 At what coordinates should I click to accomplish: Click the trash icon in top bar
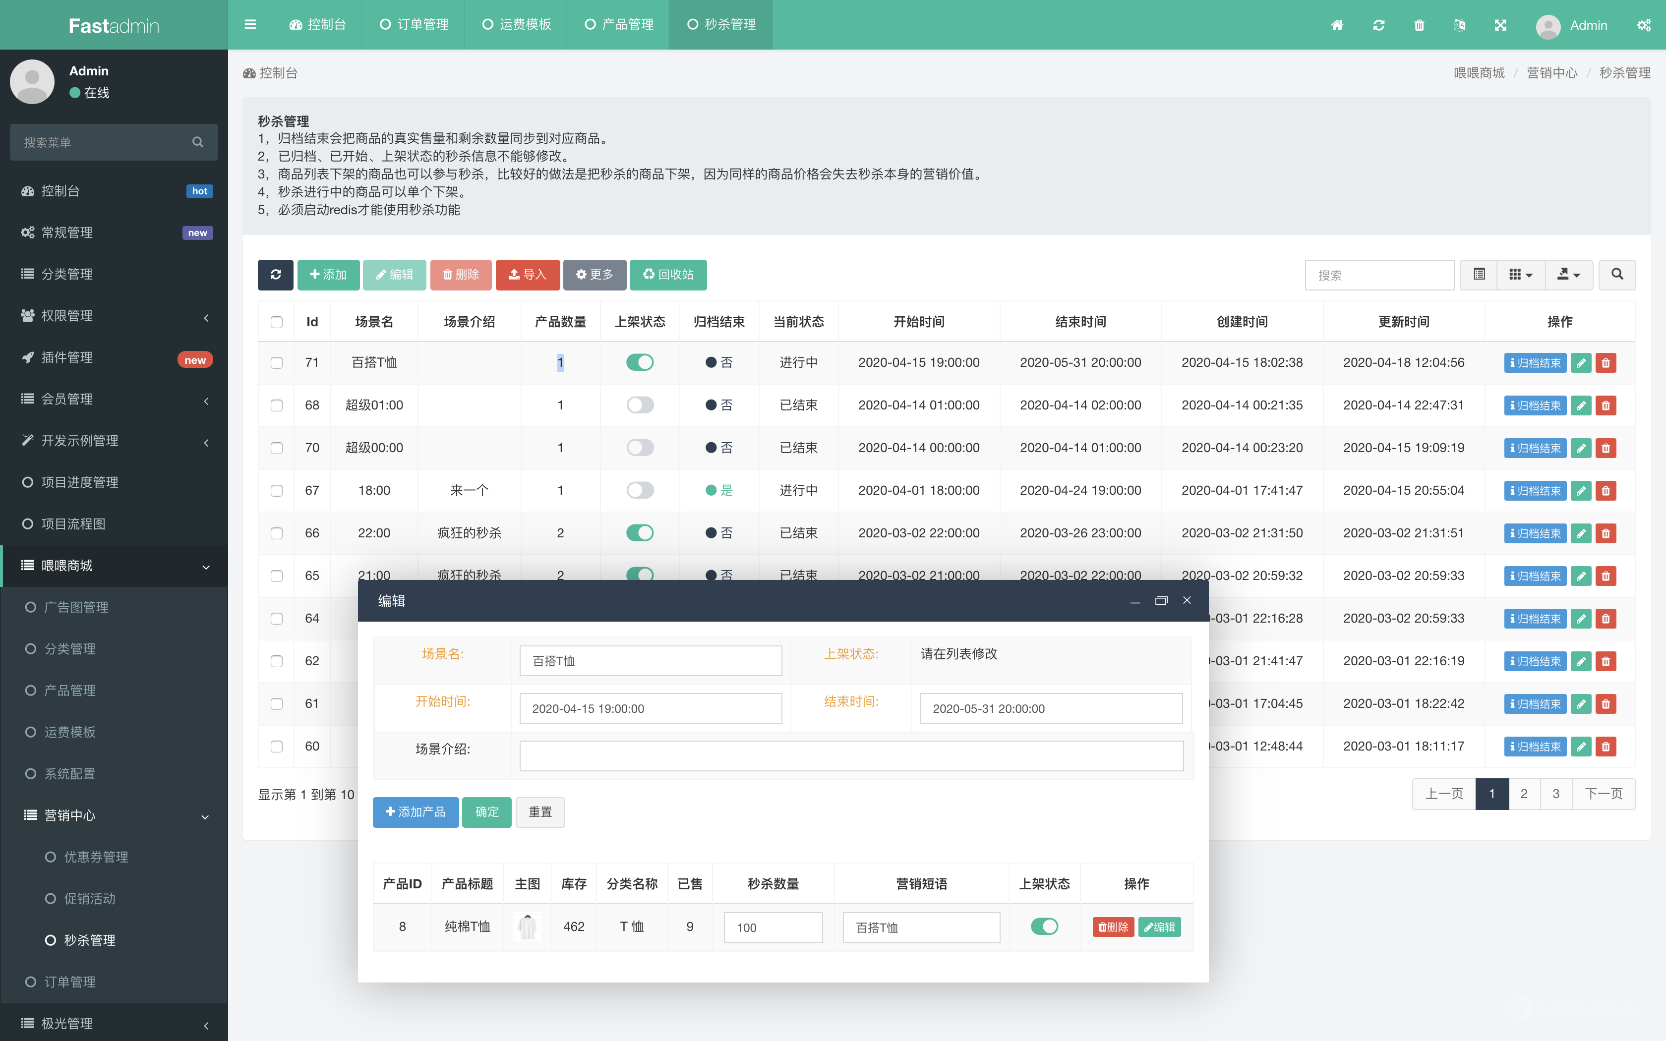1419,25
